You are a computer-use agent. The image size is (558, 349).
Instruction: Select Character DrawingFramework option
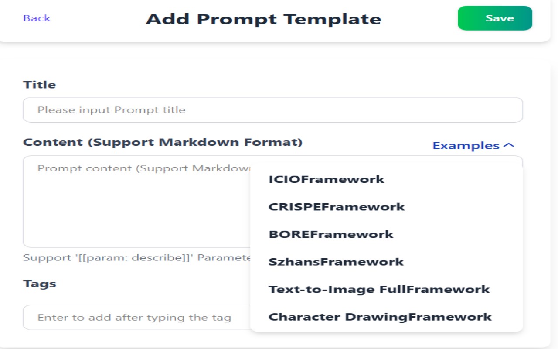380,317
